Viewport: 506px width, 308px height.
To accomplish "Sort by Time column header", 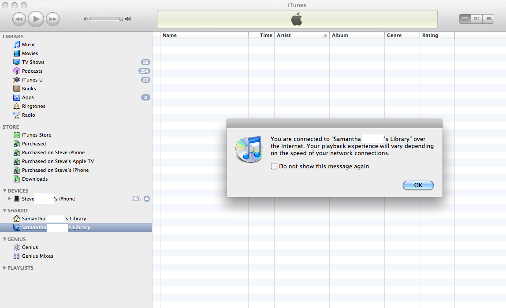I will coord(261,35).
